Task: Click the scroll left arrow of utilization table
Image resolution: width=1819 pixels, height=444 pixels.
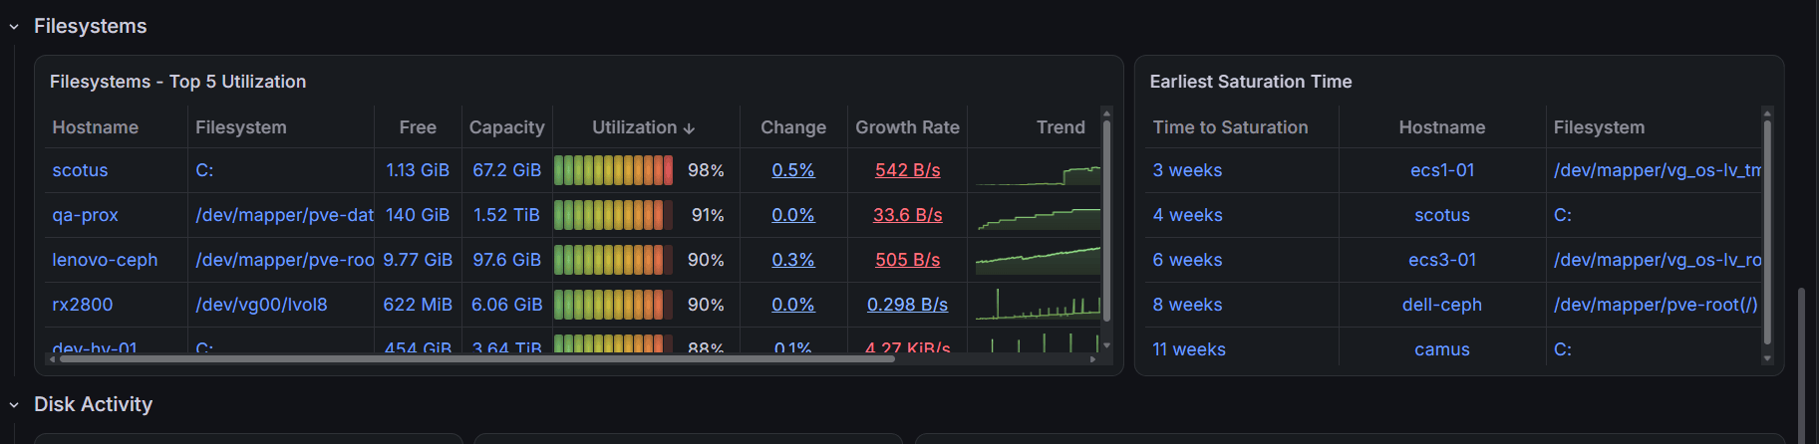Action: point(52,358)
